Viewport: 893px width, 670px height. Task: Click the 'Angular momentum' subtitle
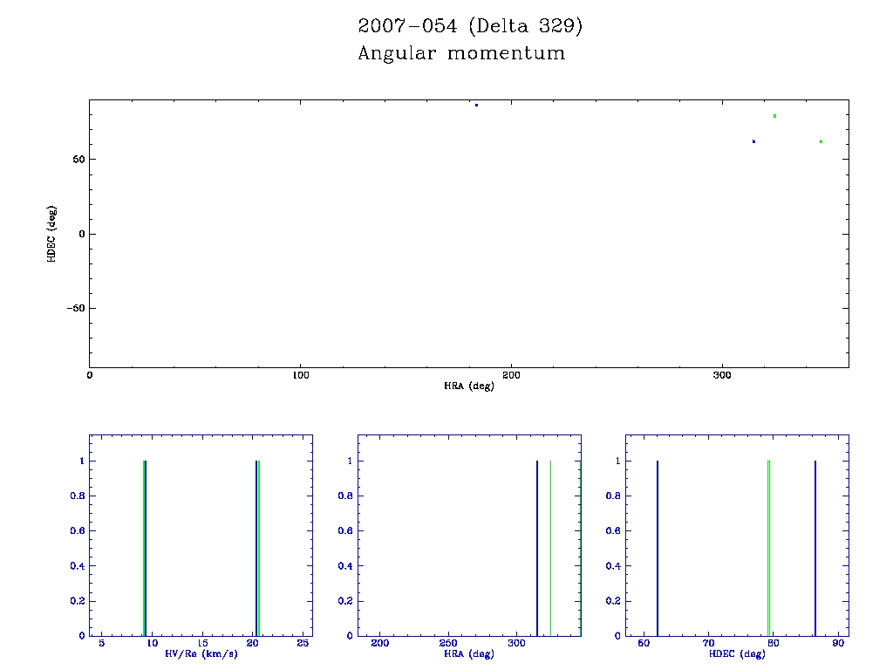tap(461, 53)
